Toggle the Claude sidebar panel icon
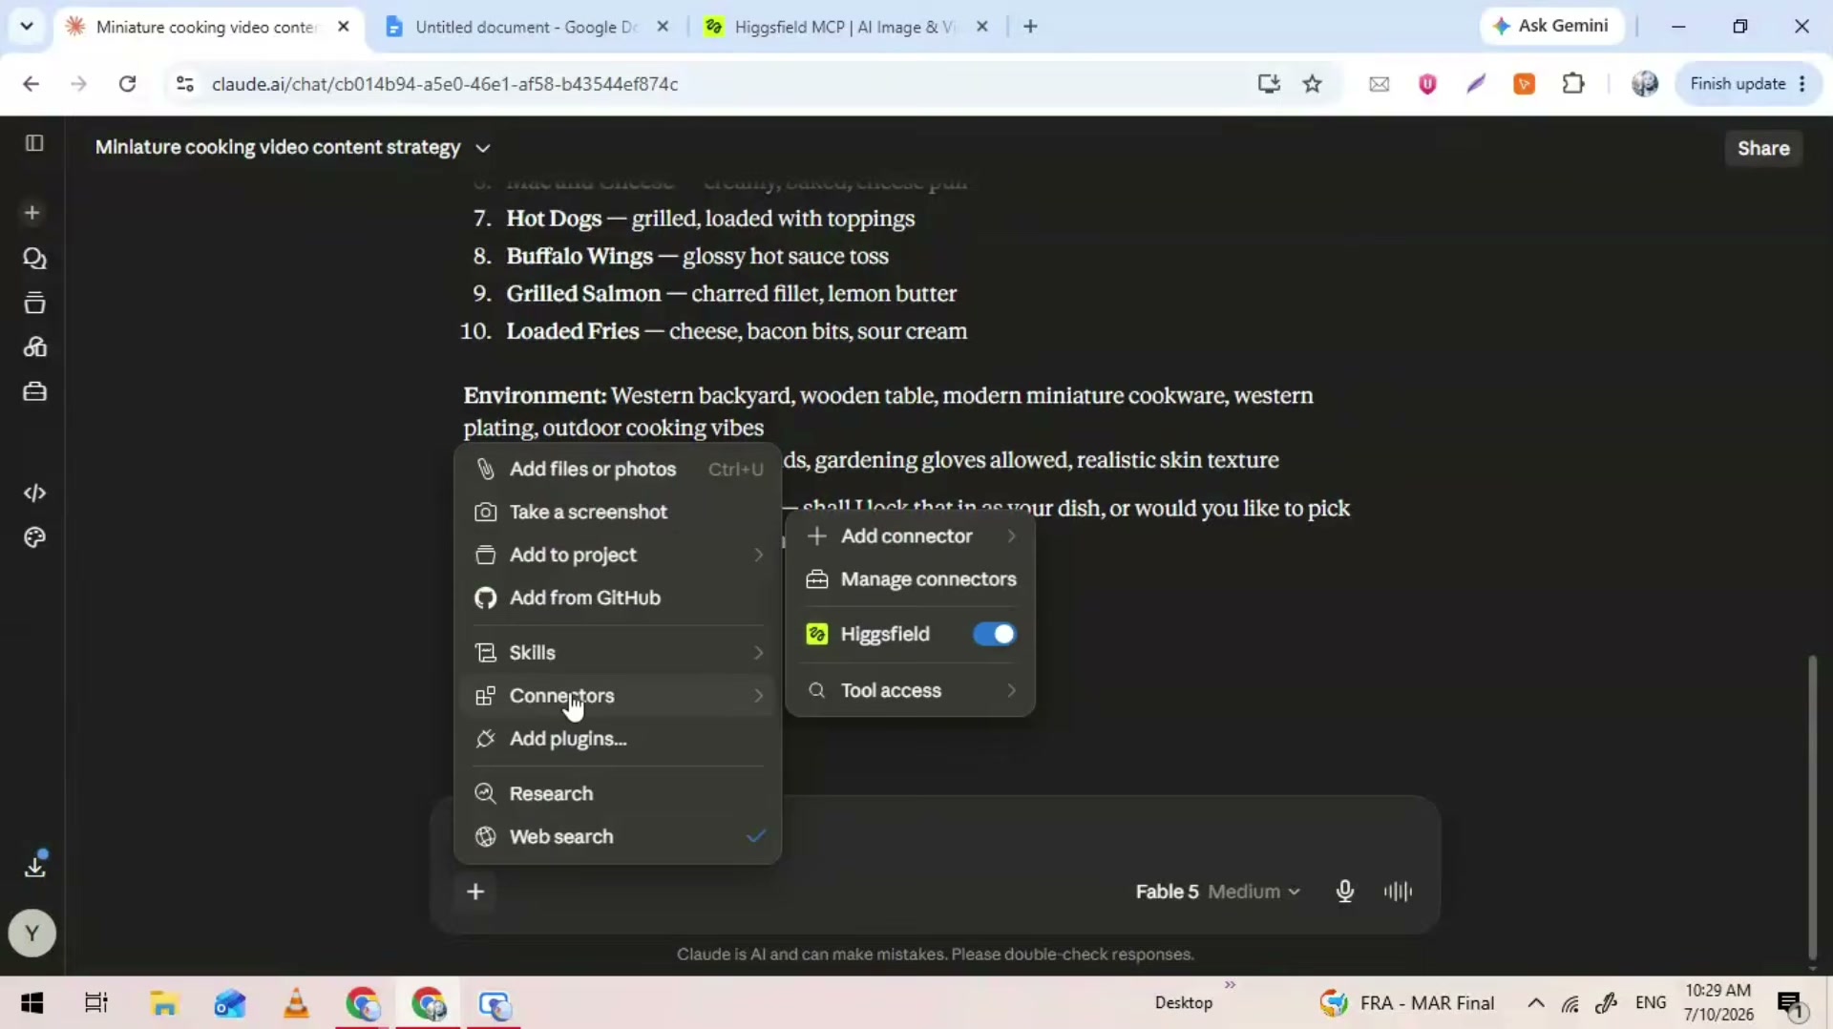Viewport: 1833px width, 1029px height. point(34,143)
